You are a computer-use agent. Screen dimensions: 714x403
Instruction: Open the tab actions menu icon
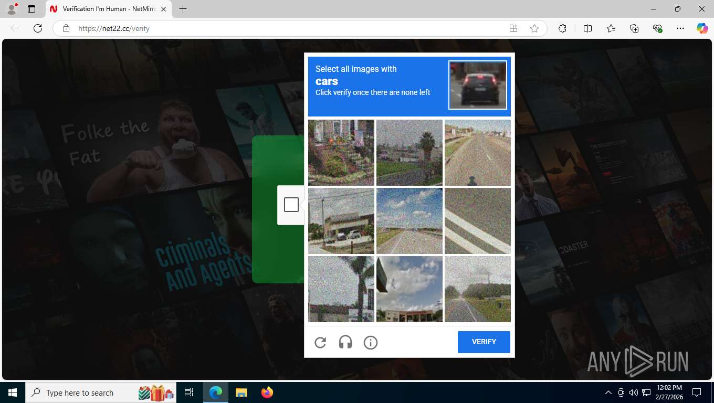[31, 9]
